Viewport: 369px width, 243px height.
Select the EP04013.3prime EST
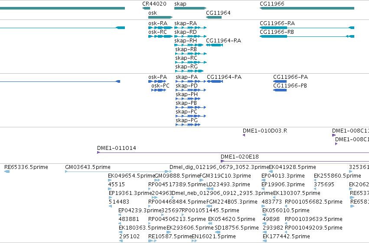tap(263, 180)
